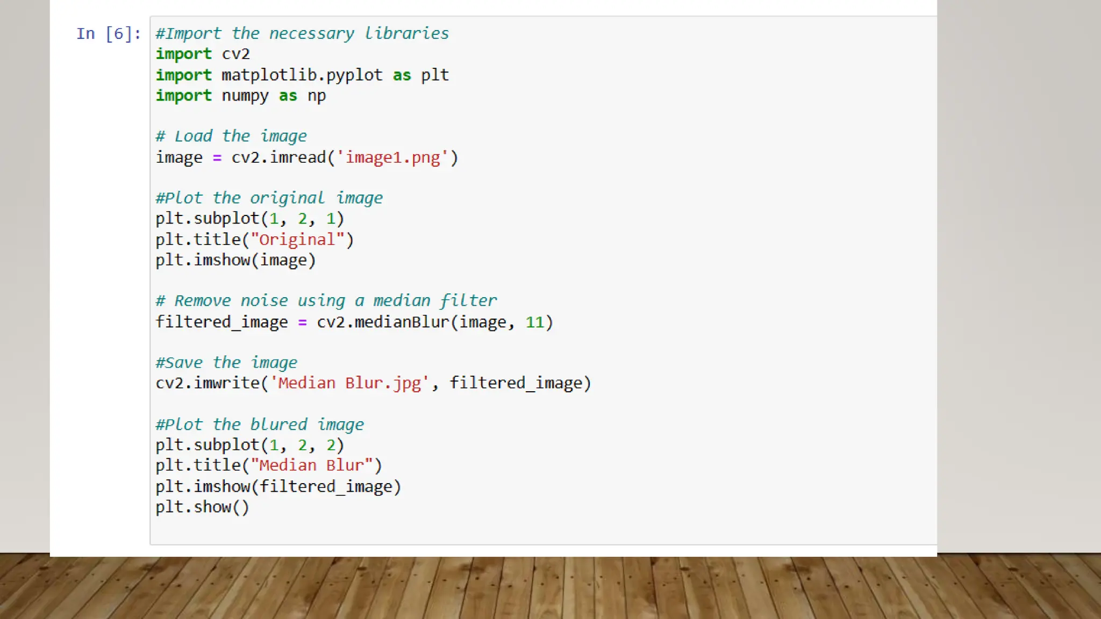Click the '# Load the image' comment

(x=231, y=136)
